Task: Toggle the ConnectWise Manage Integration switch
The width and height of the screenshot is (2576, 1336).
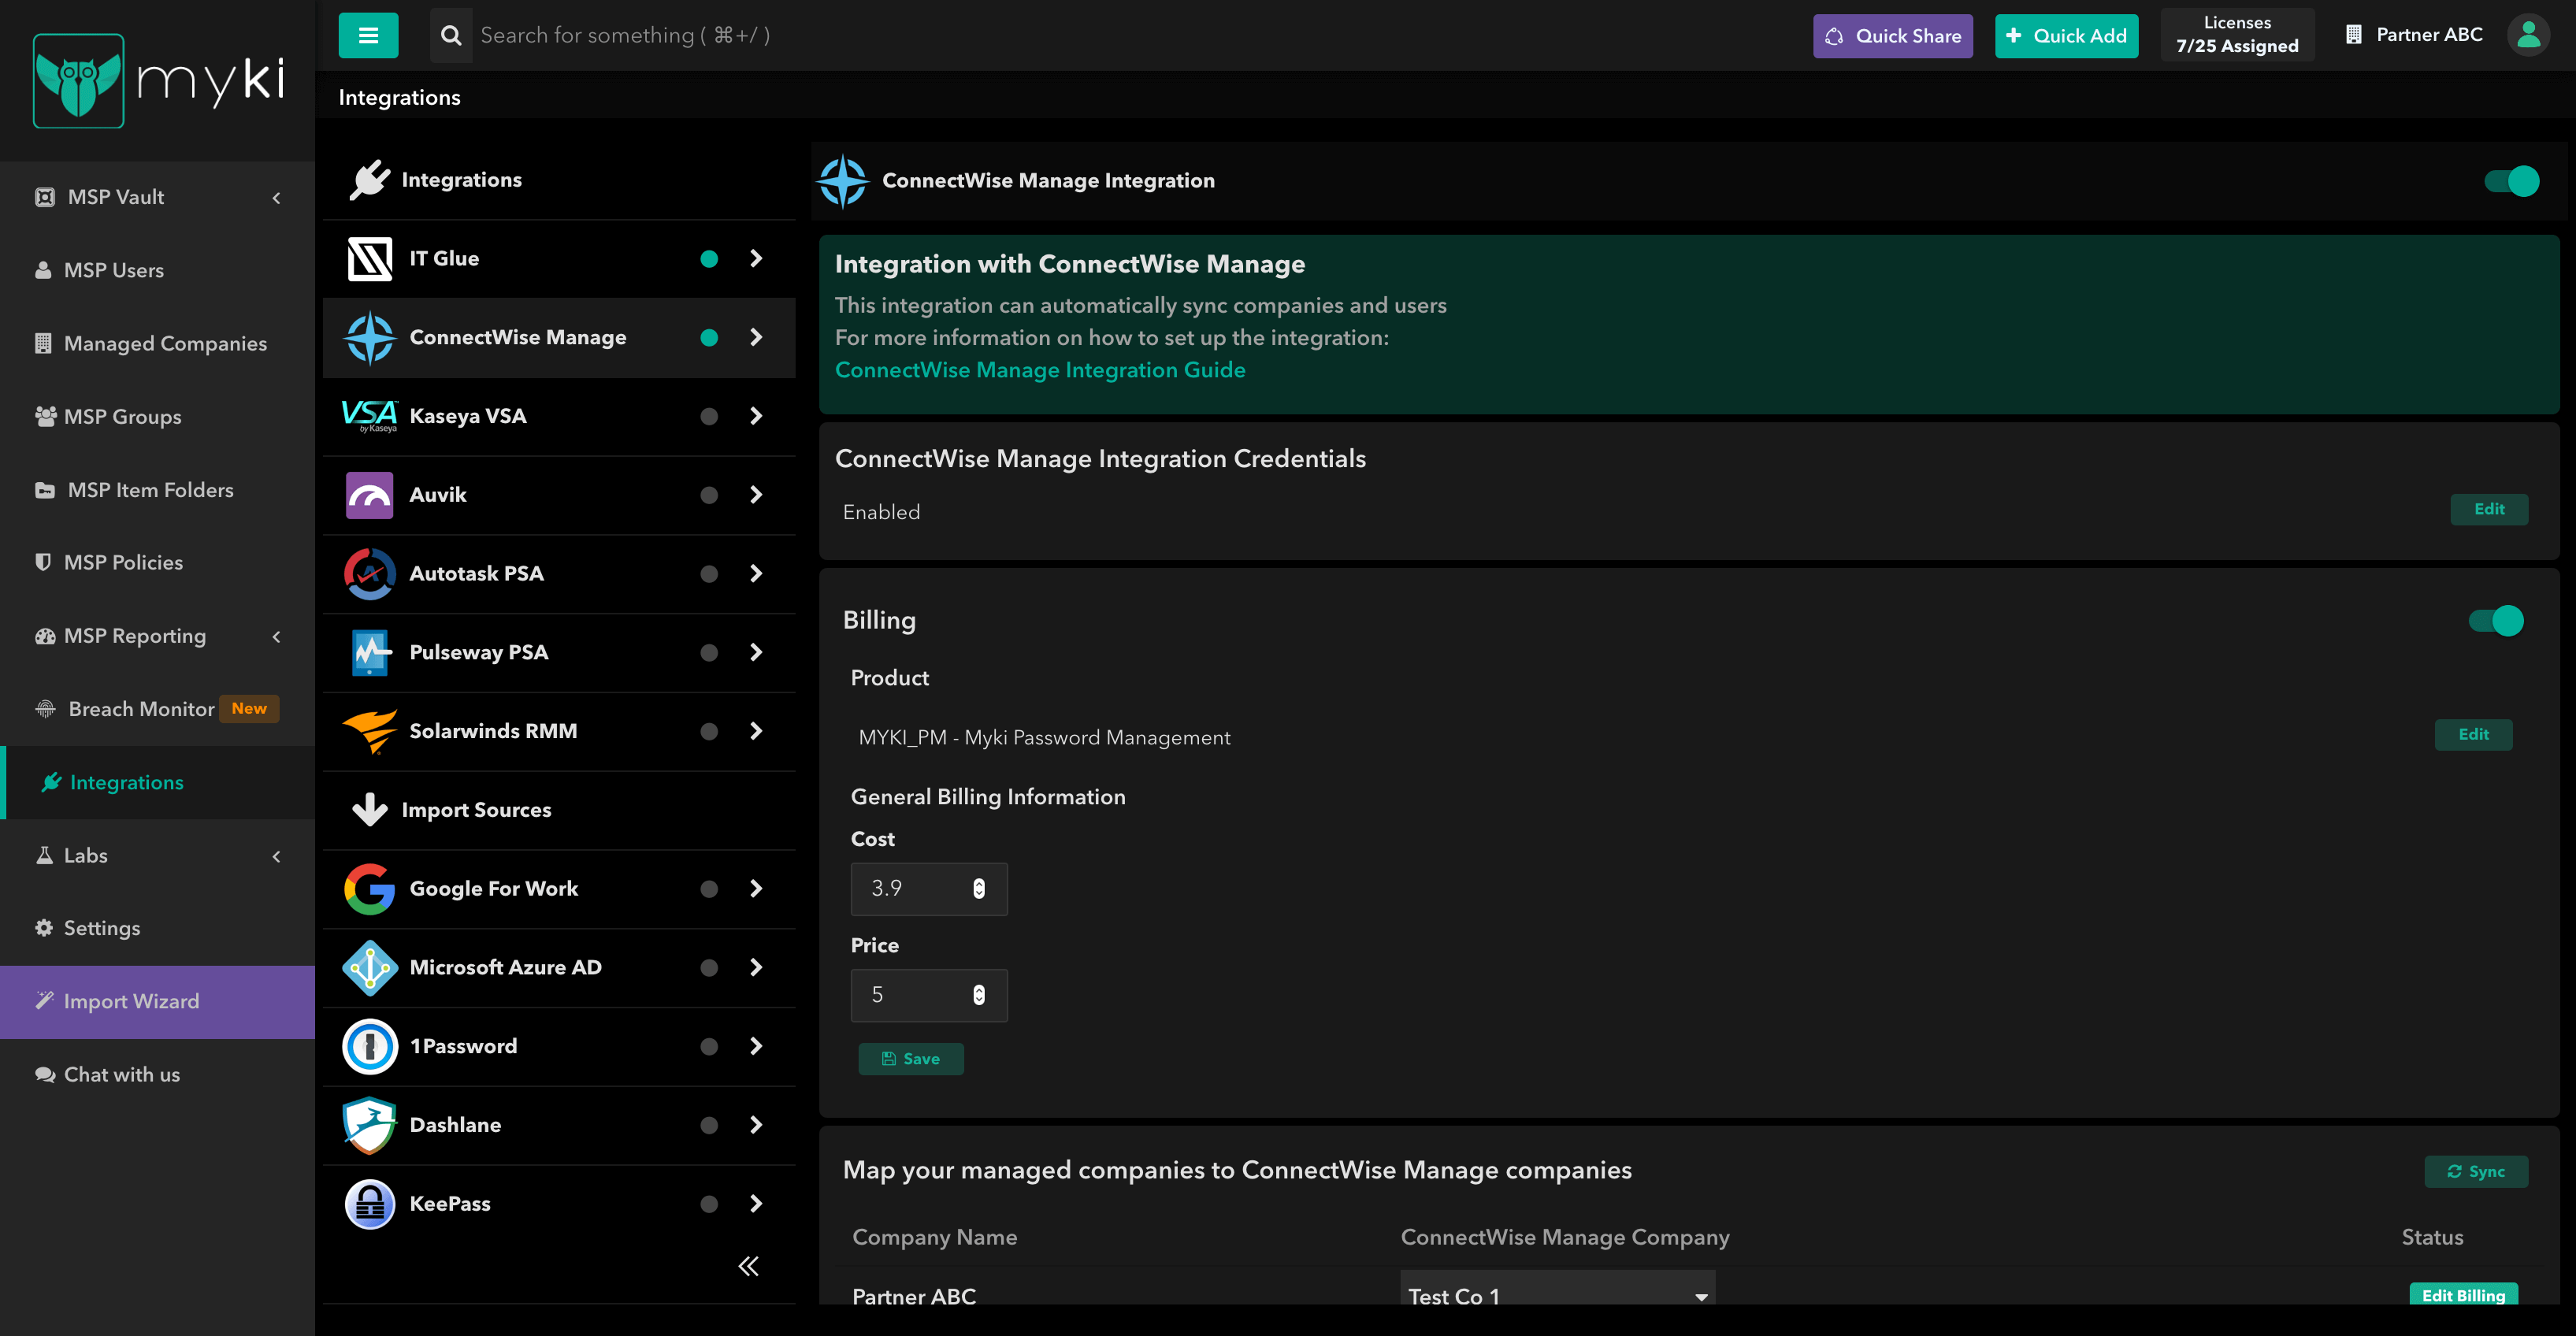Action: 2511,181
